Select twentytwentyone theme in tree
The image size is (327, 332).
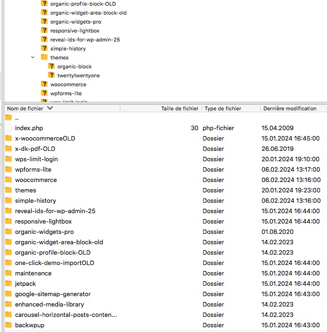[x=79, y=75]
